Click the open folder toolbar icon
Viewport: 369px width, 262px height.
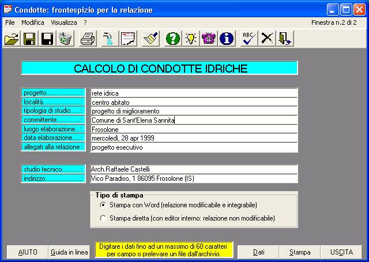click(x=11, y=39)
